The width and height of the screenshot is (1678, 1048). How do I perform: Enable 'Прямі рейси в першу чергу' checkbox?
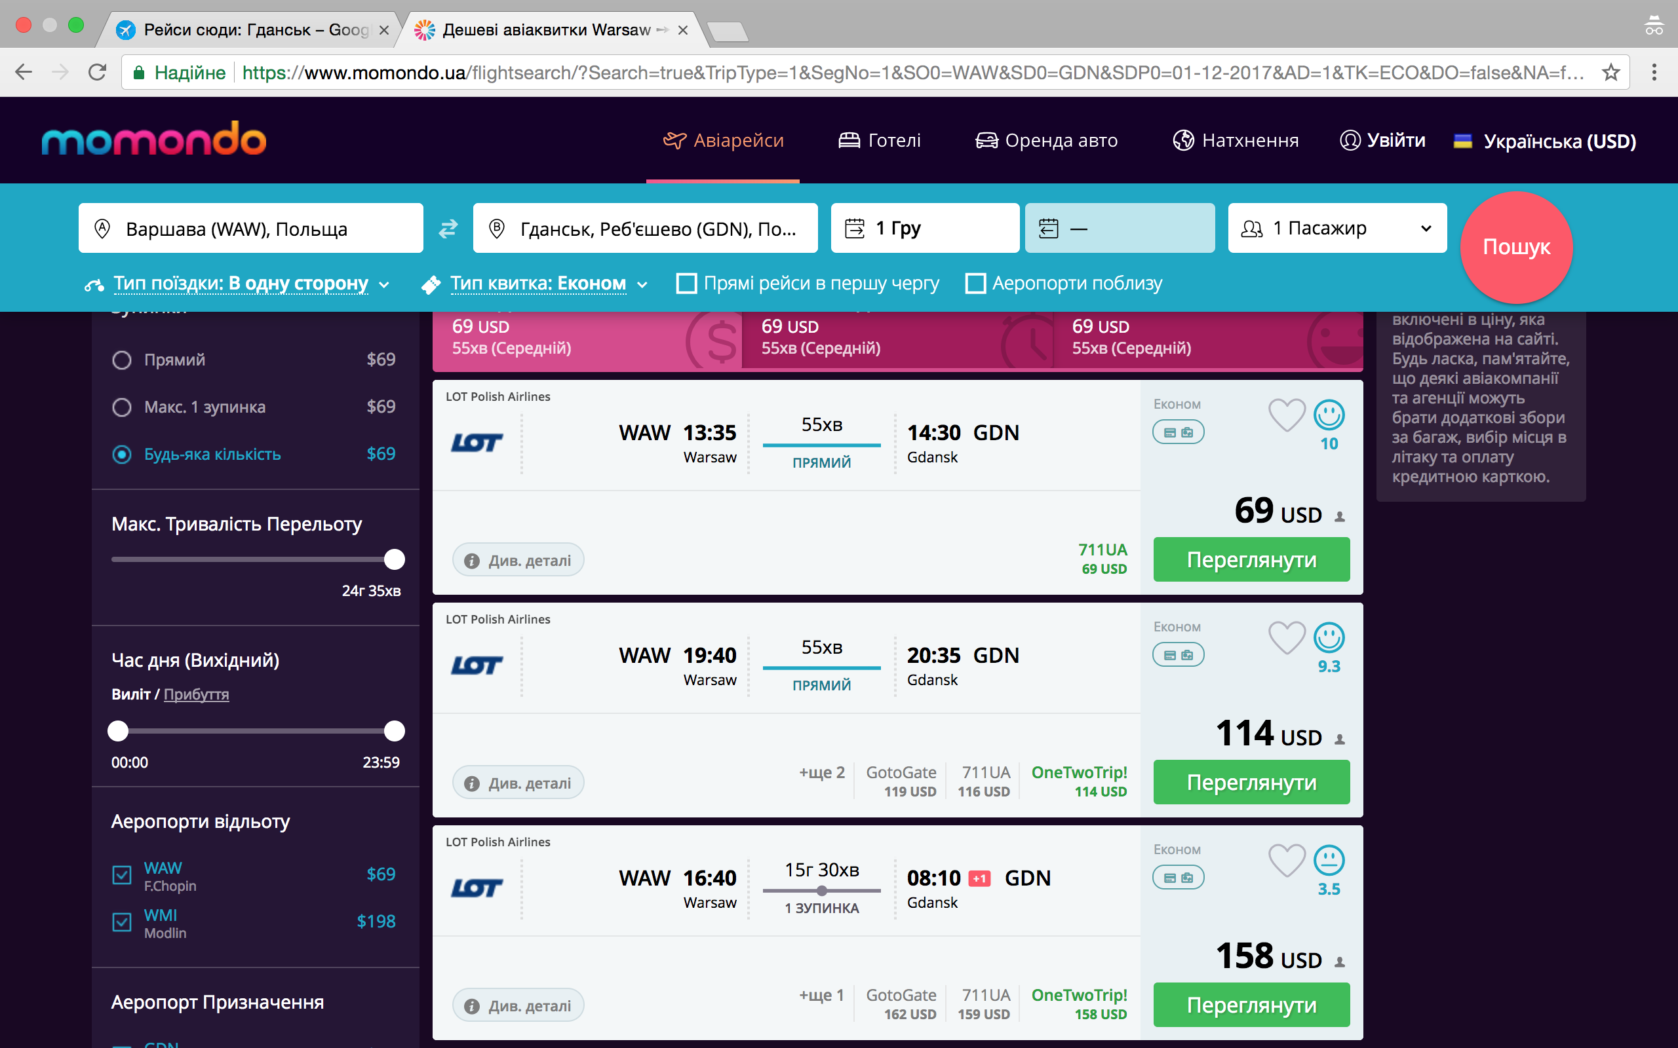click(x=686, y=284)
